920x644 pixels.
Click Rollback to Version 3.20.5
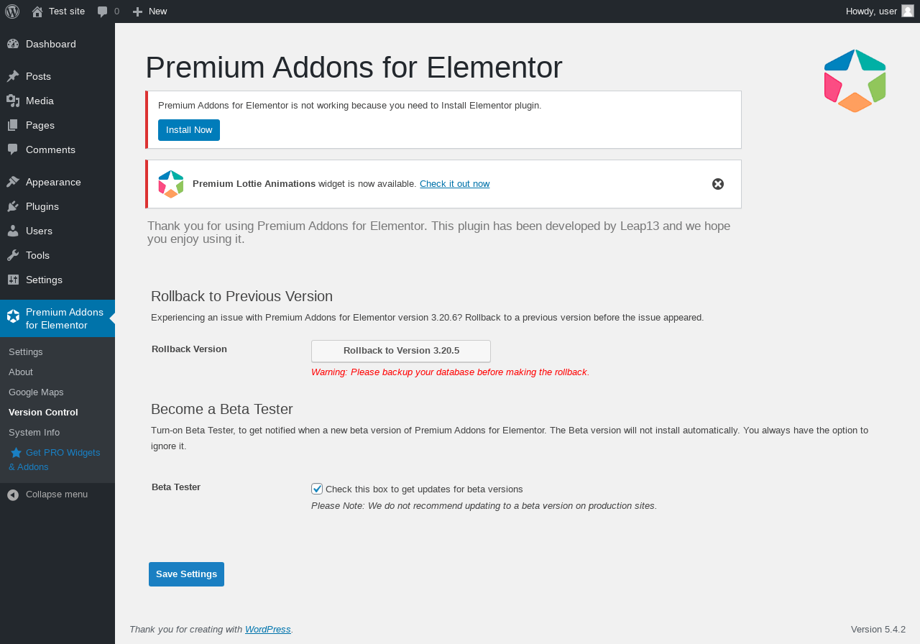pos(401,351)
